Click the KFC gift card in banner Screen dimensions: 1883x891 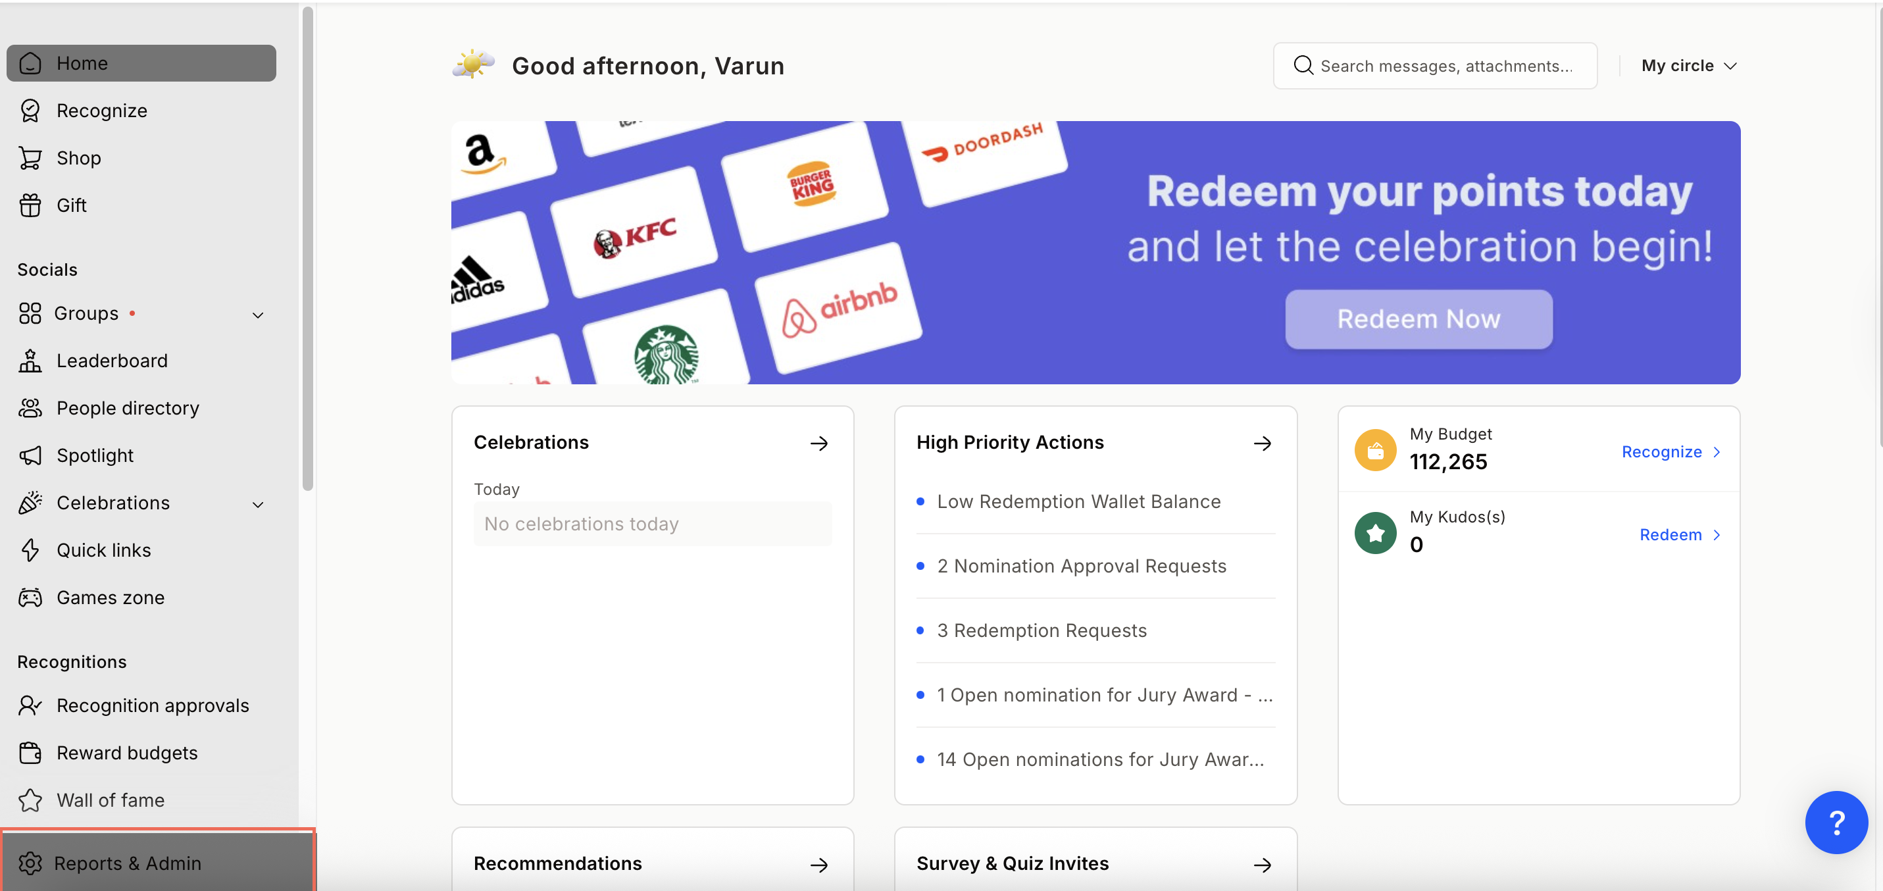tap(634, 233)
